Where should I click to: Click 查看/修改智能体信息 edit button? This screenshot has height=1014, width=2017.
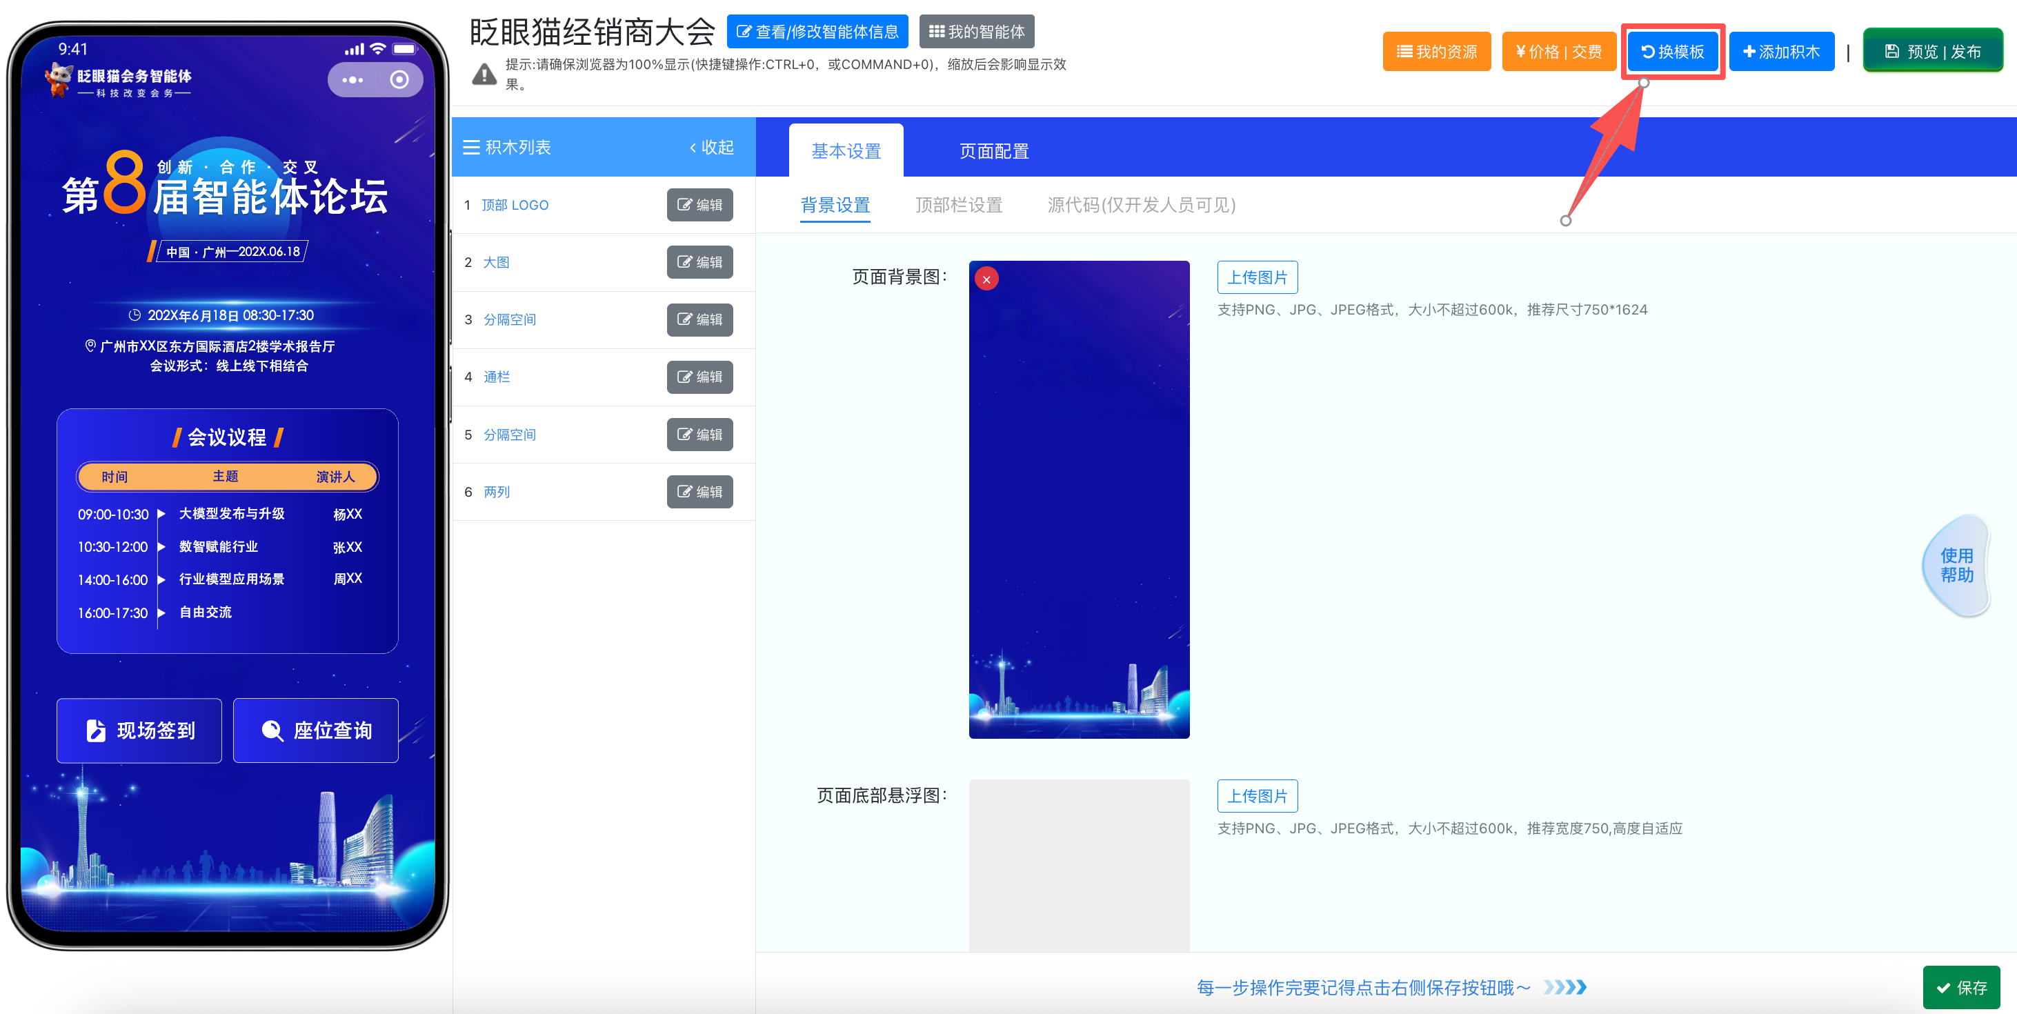click(x=817, y=31)
